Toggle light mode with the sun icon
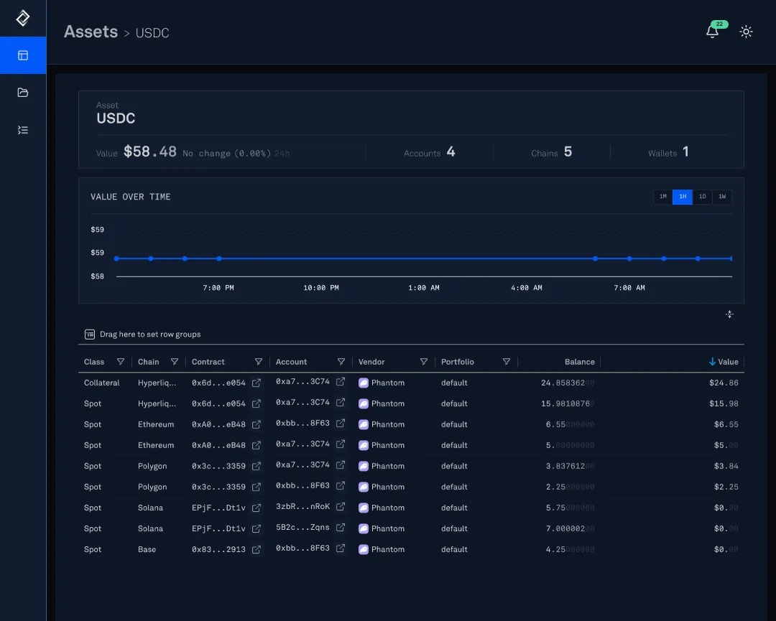The width and height of the screenshot is (776, 621). coord(746,32)
